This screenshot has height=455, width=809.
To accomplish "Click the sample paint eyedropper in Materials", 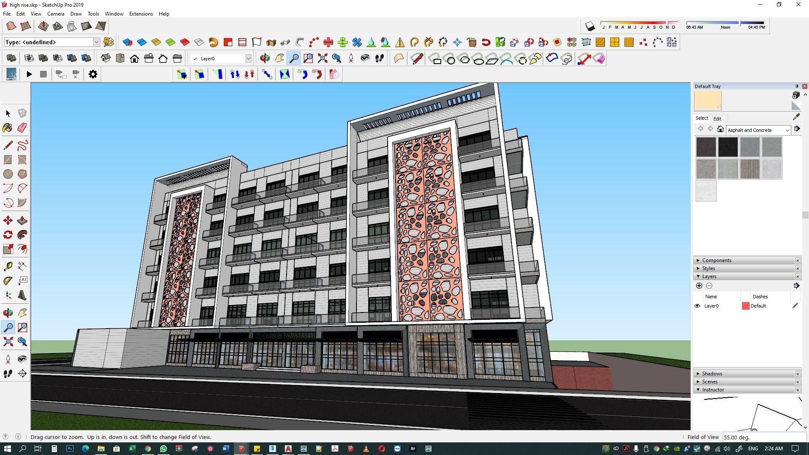I will [x=796, y=117].
